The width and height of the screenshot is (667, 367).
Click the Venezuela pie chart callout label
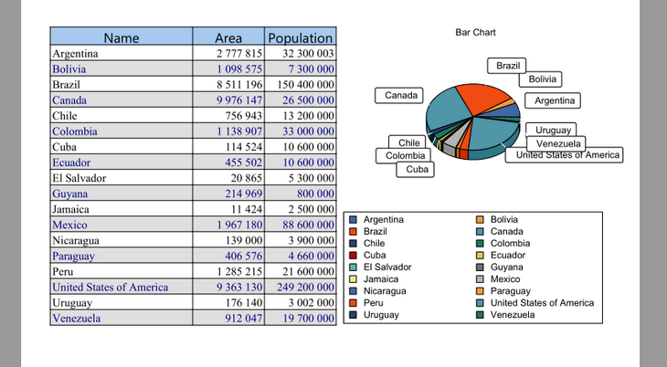[x=556, y=143]
